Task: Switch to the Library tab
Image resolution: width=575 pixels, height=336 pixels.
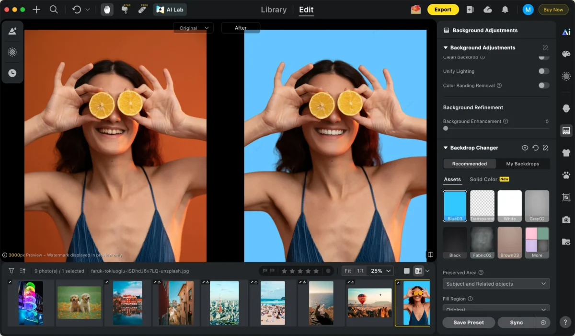Action: point(274,10)
